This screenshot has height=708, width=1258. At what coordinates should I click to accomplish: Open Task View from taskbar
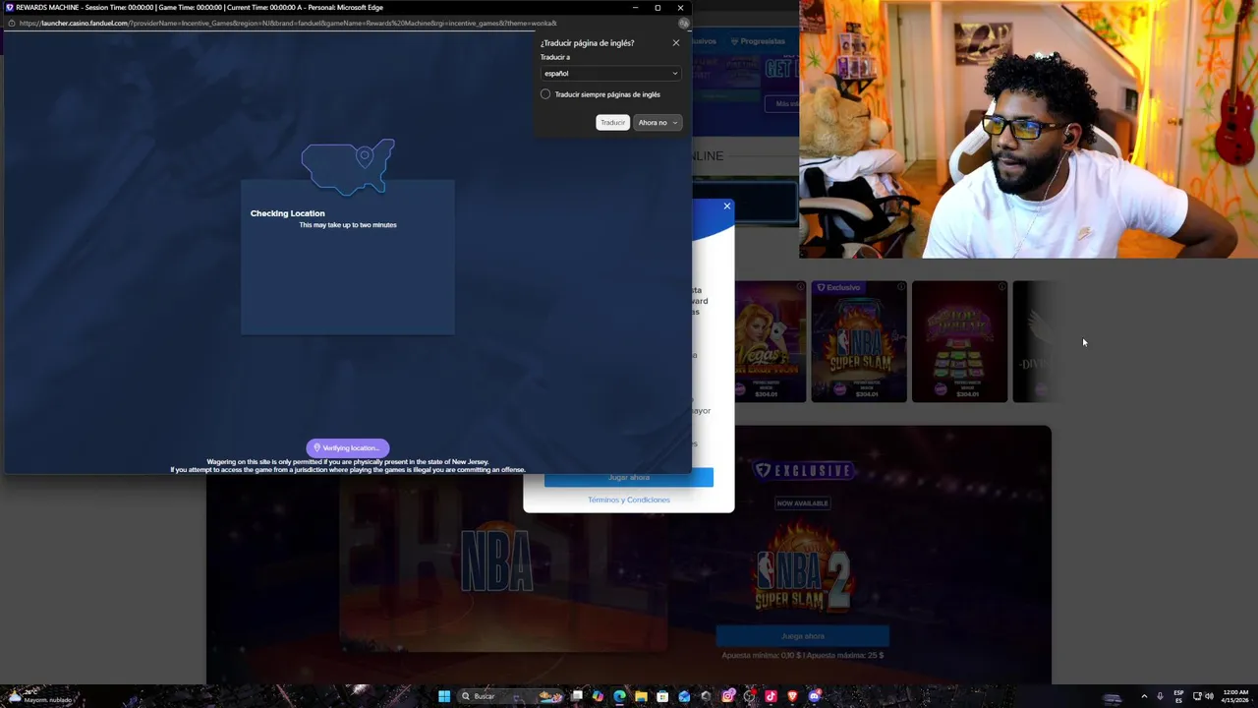point(577,696)
